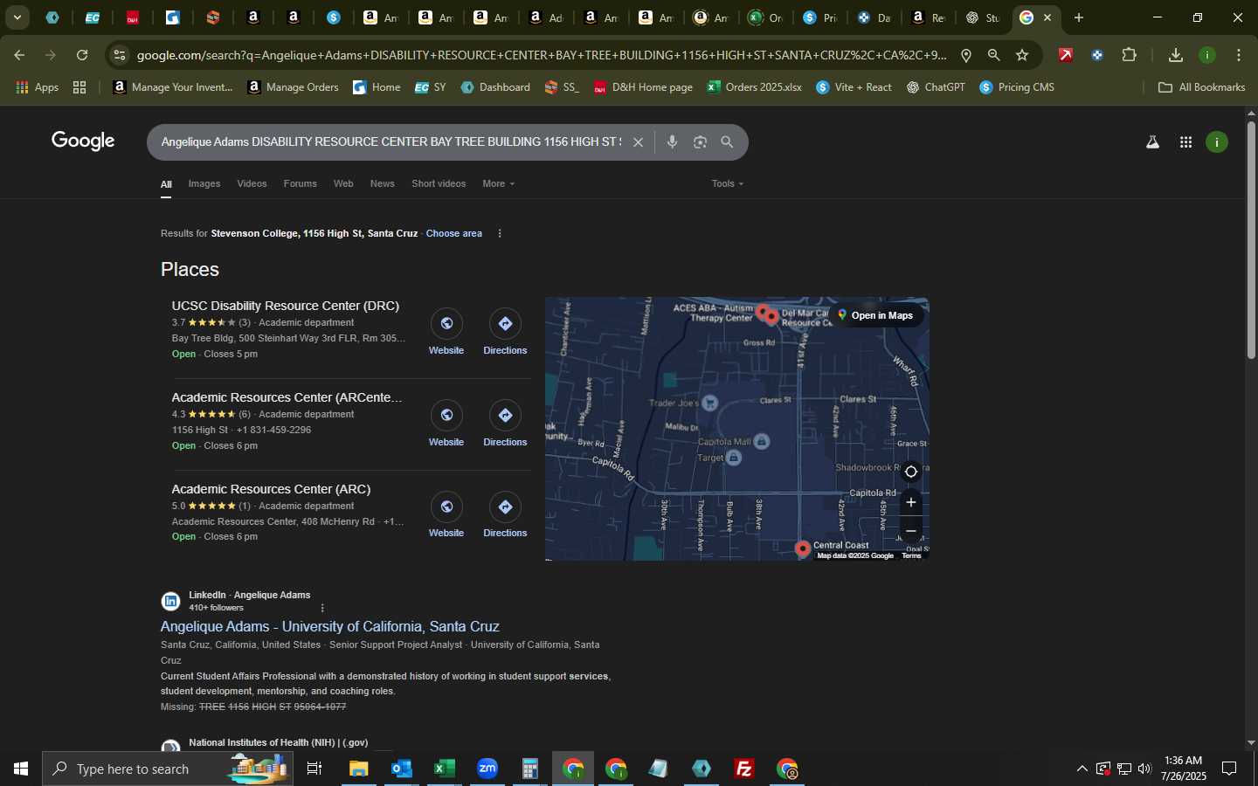Get Directions to ARC at 408 McHenry Rd
This screenshot has width=1258, height=786.
[505, 515]
